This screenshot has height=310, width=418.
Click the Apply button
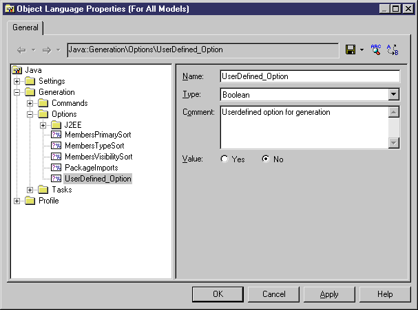(x=329, y=294)
